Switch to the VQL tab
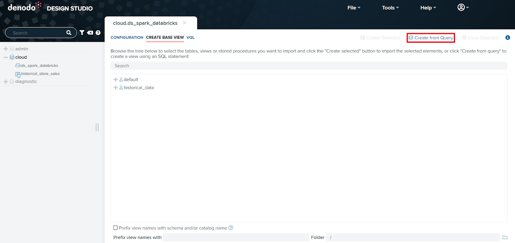This screenshot has height=243, width=515. [191, 37]
